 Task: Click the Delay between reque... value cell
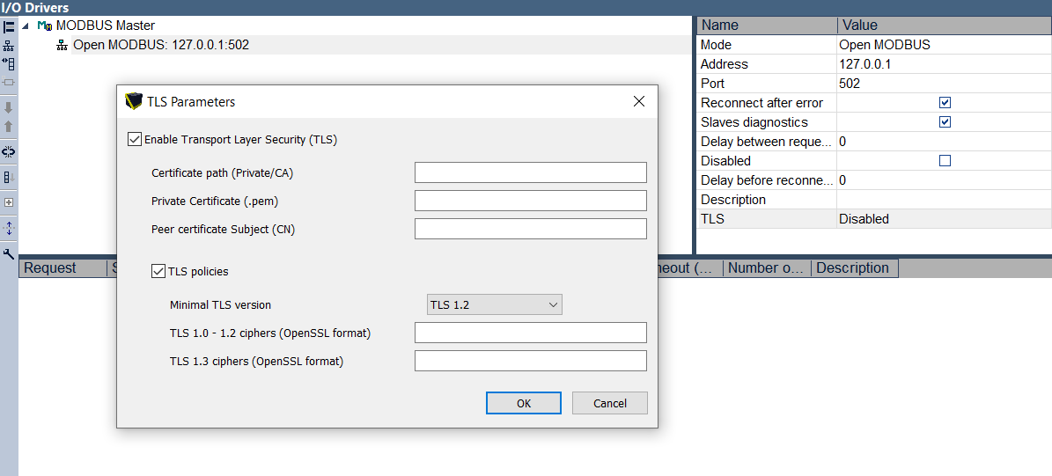945,142
